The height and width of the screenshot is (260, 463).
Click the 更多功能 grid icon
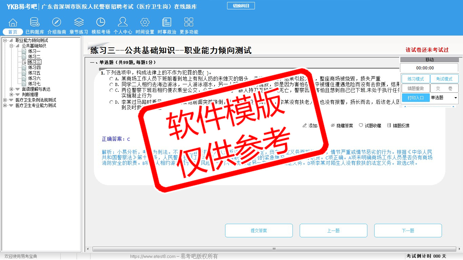[189, 23]
